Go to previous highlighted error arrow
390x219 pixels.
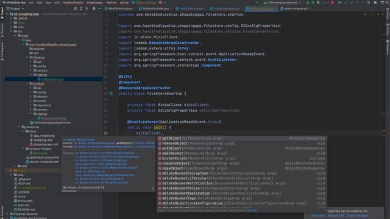pyautogui.click(x=378, y=15)
